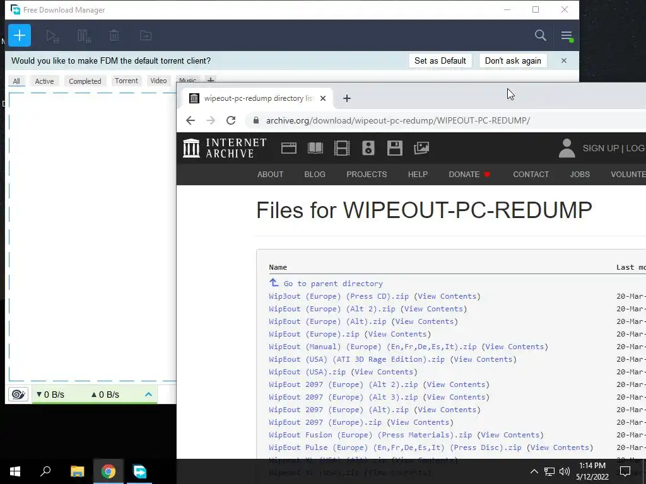This screenshot has height=484, width=646.
Task: Open the BLOG nav item
Action: pyautogui.click(x=315, y=175)
